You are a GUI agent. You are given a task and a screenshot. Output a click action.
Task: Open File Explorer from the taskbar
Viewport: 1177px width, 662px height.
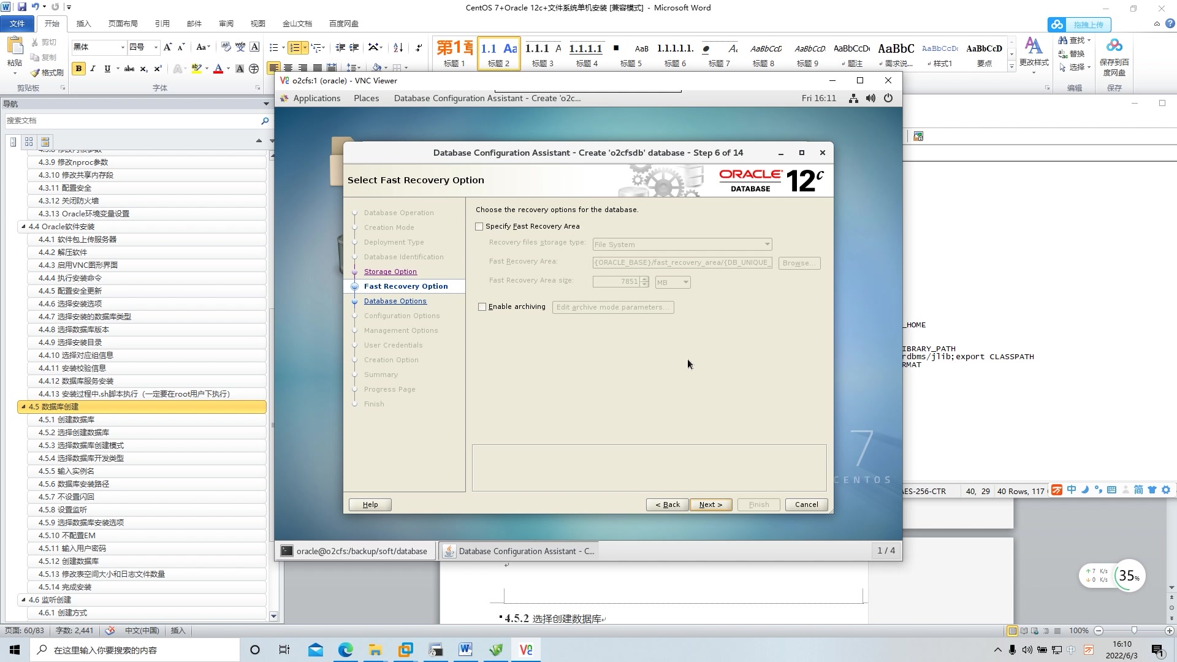[x=375, y=650]
